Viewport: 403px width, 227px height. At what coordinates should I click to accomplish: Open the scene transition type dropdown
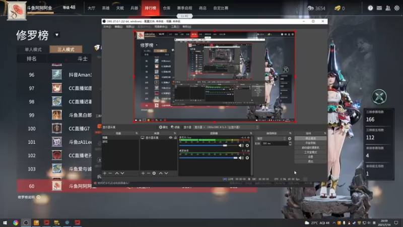coord(271,138)
